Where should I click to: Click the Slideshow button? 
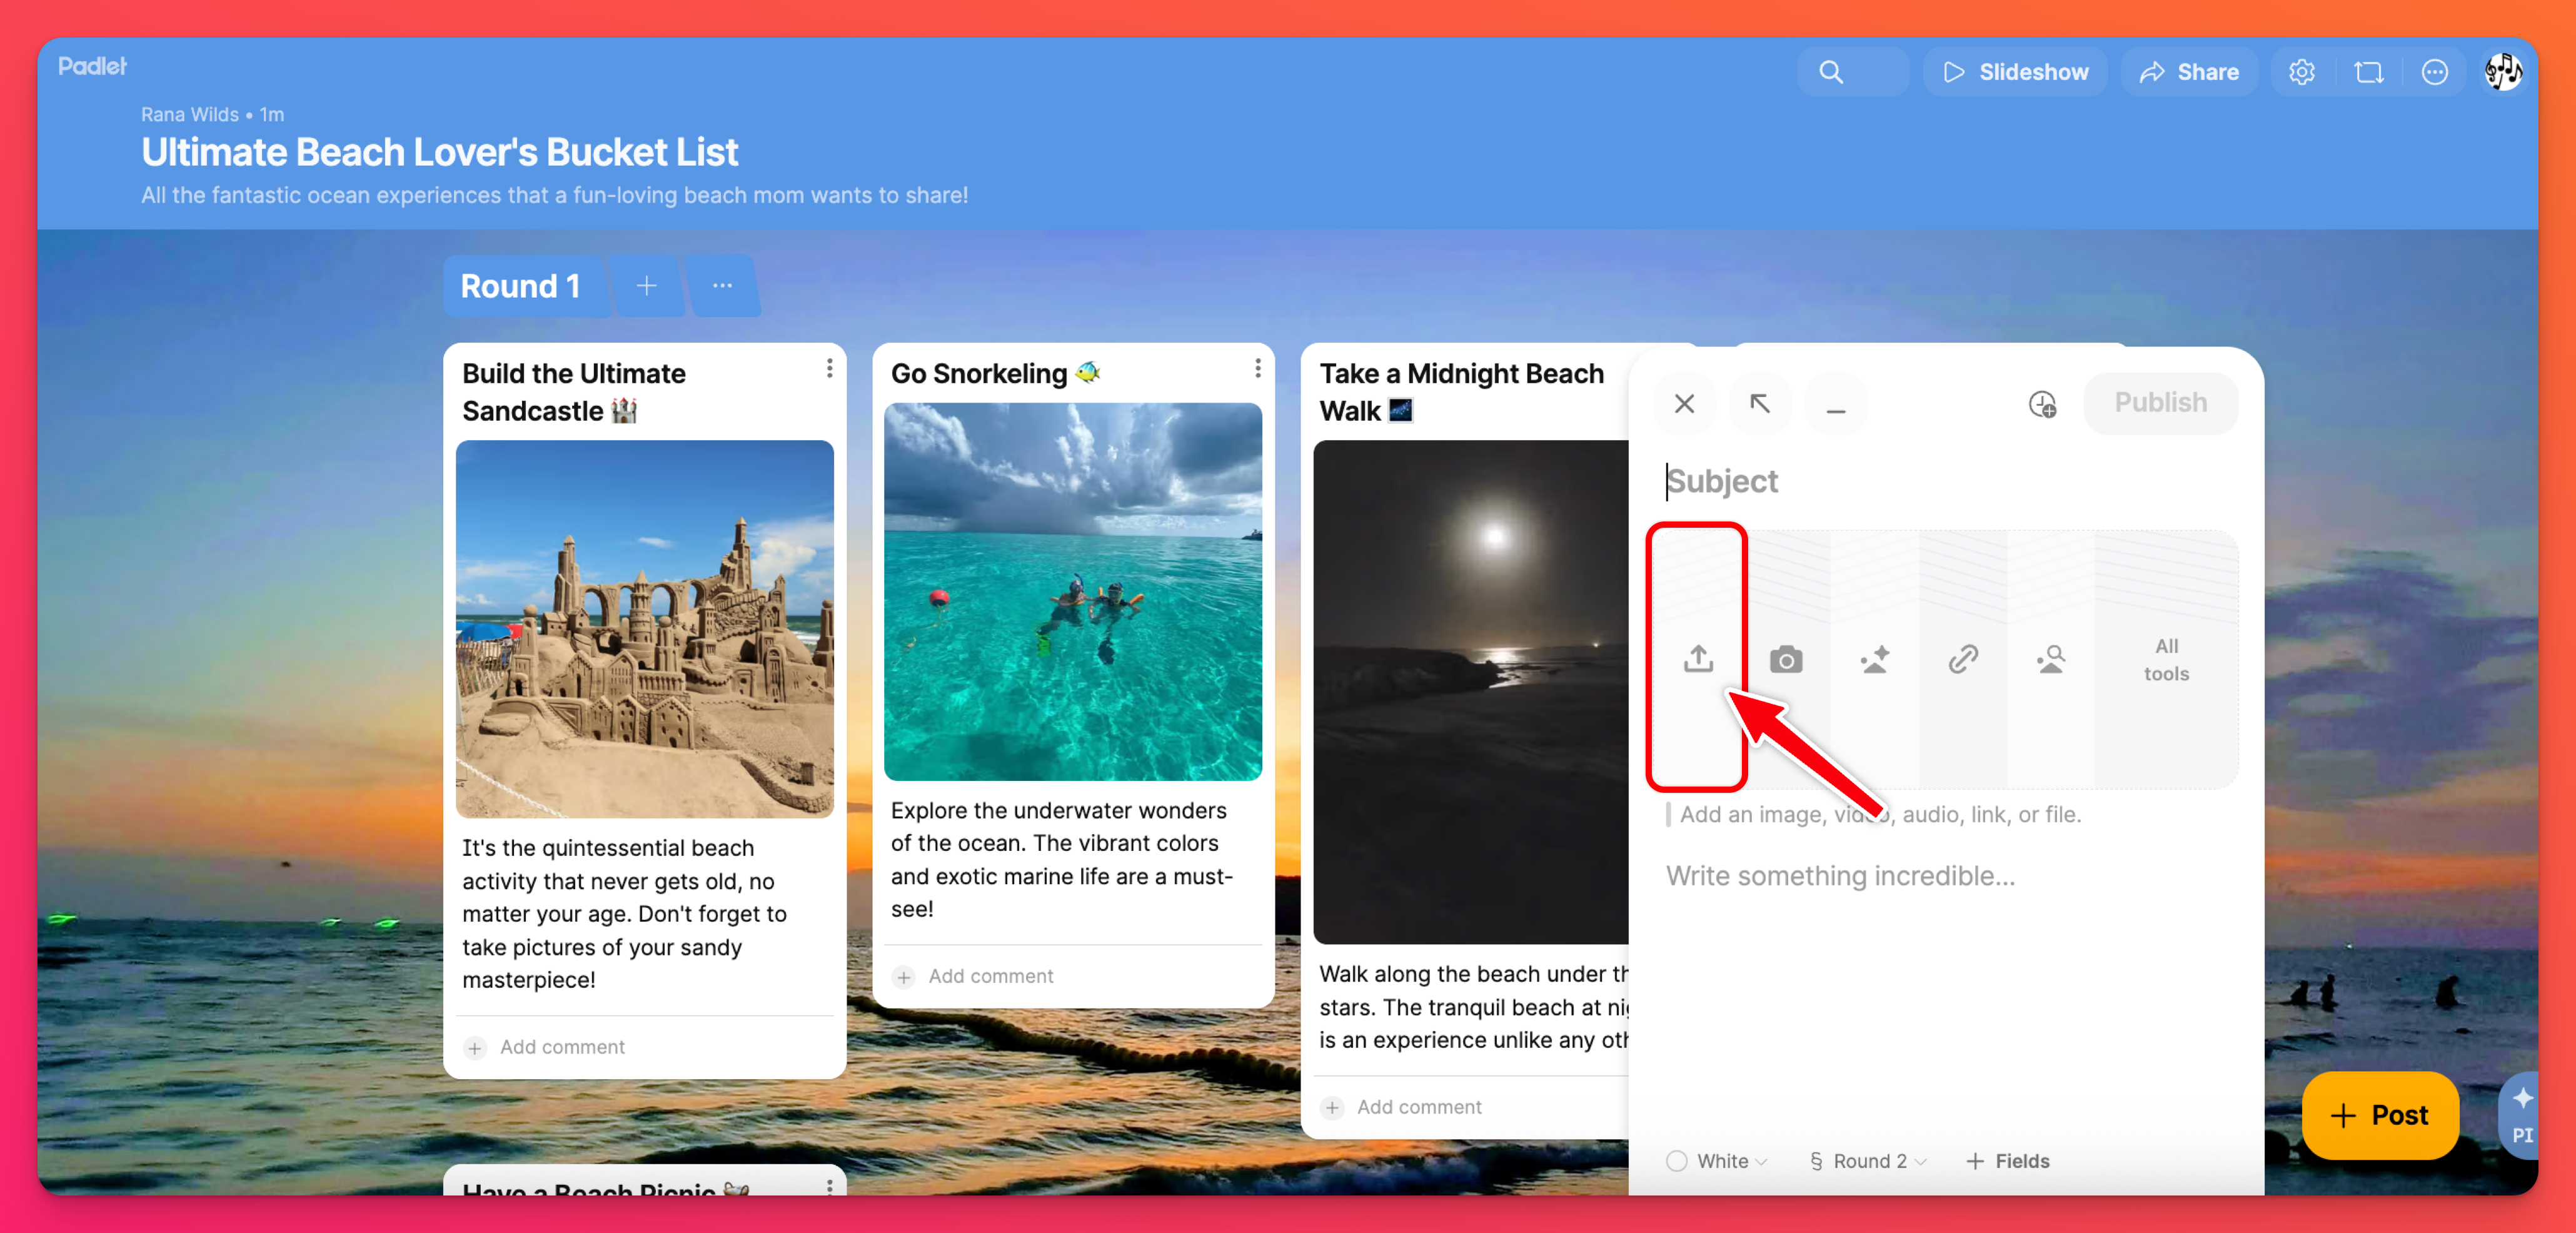[x=2015, y=72]
